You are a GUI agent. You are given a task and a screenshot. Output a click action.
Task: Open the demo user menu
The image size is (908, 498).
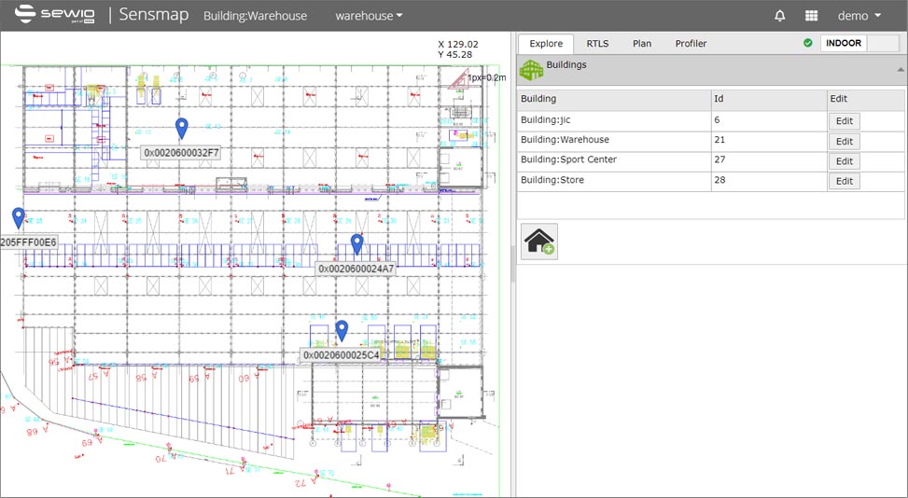point(859,16)
